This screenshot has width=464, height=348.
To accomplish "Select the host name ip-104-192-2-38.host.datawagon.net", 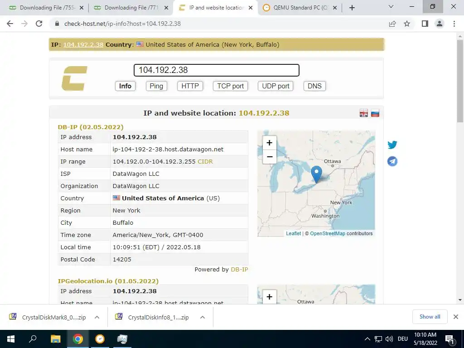I will (168, 149).
